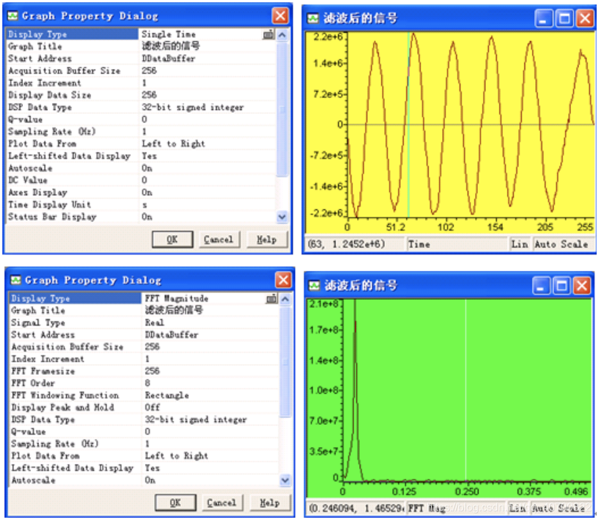Click Auto Scale in yellow graph status bar
Screen dimensions: 598x520
(x=561, y=244)
